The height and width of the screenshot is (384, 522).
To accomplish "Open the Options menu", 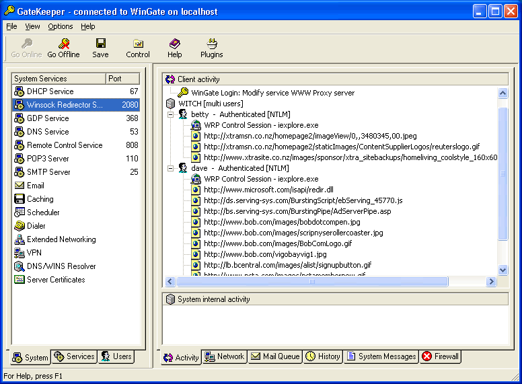I will pos(61,26).
